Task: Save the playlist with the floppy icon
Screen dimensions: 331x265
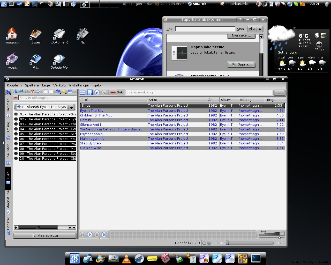Action: 90,92
